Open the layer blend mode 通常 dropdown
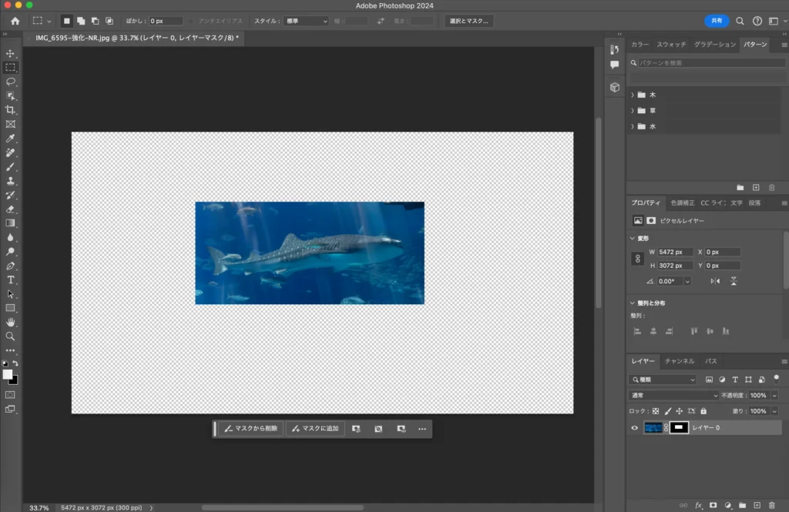 tap(673, 395)
